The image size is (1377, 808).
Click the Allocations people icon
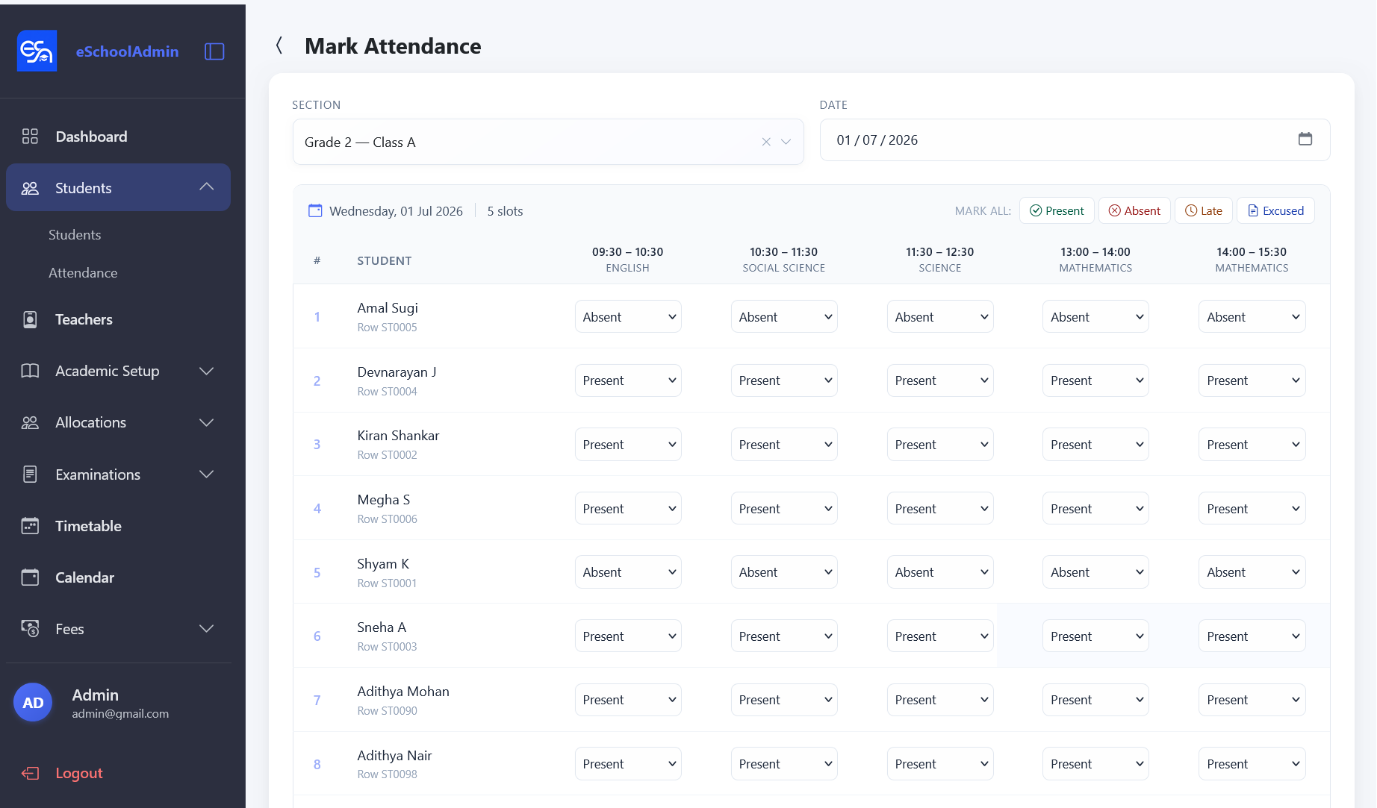coord(30,422)
